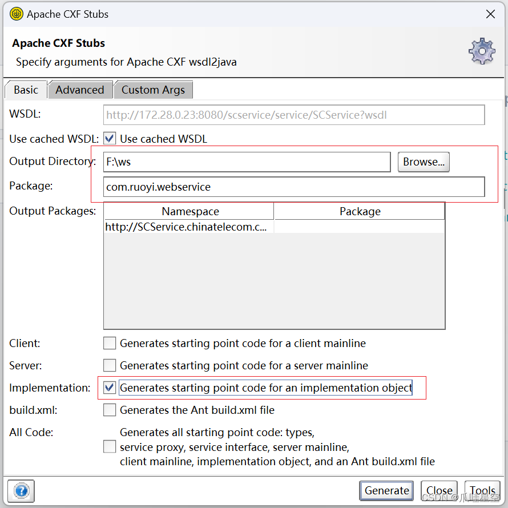Screen dimensions: 508x508
Task: Toggle the Implementation object checkbox
Action: 110,388
